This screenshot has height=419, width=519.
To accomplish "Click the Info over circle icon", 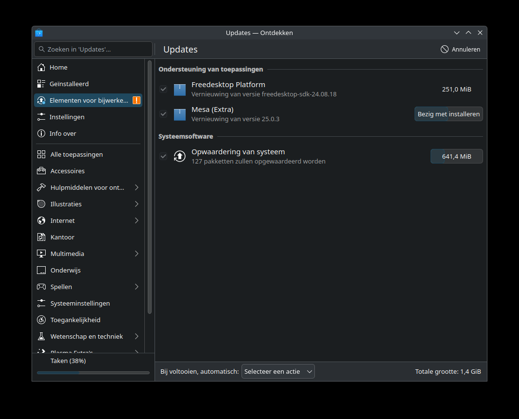I will click(41, 134).
